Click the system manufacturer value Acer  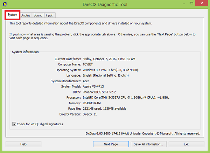(86, 81)
